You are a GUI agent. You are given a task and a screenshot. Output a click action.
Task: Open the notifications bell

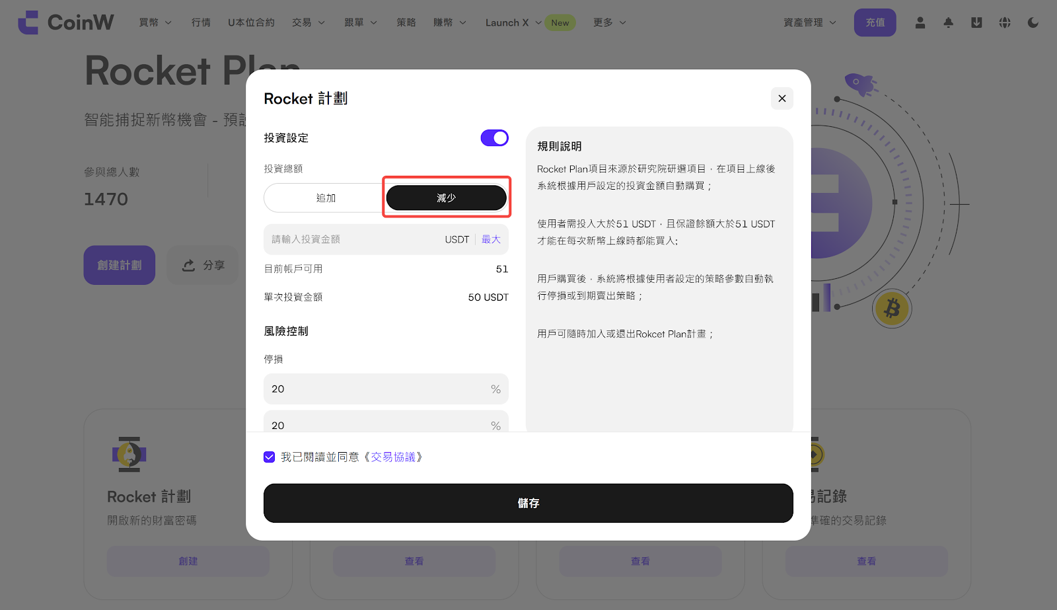[948, 22]
